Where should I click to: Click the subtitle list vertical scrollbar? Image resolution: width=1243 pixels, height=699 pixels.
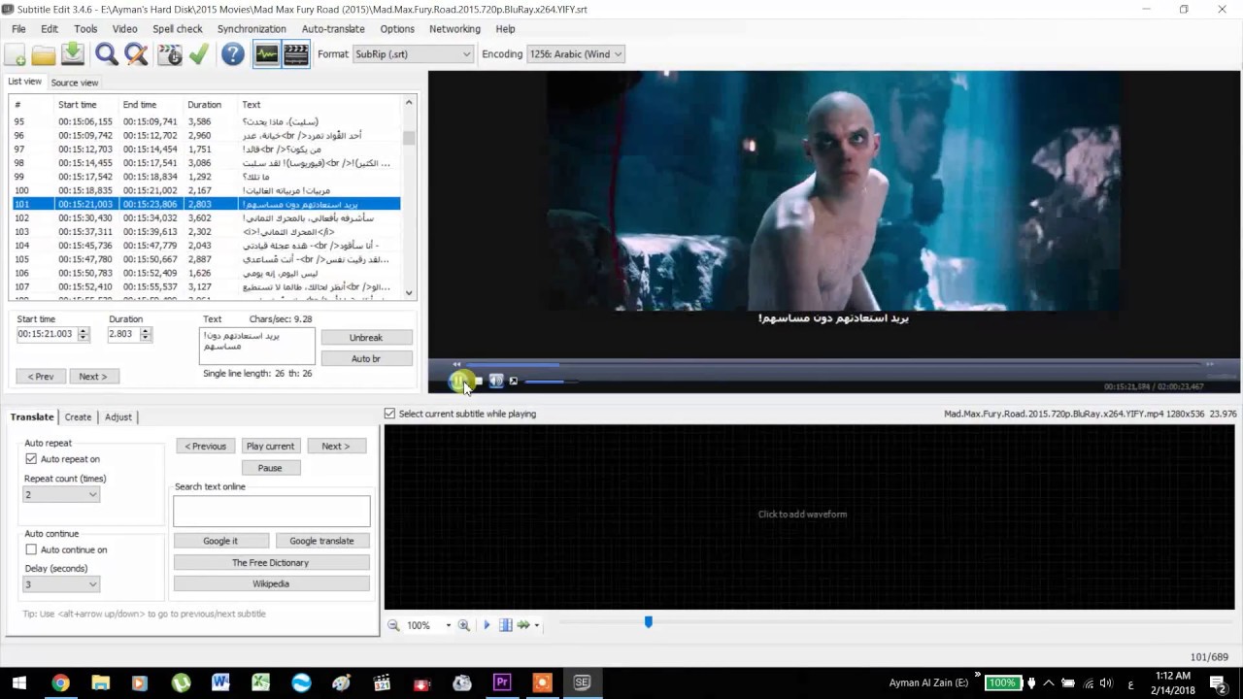(x=409, y=198)
